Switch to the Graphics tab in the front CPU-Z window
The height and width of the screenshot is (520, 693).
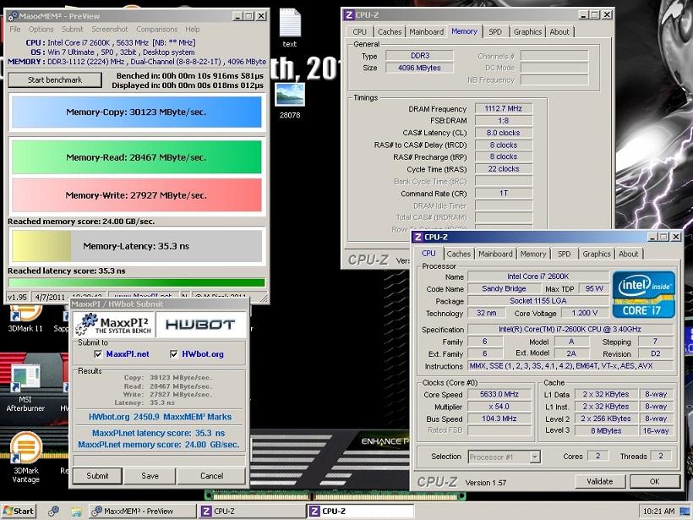tap(596, 254)
